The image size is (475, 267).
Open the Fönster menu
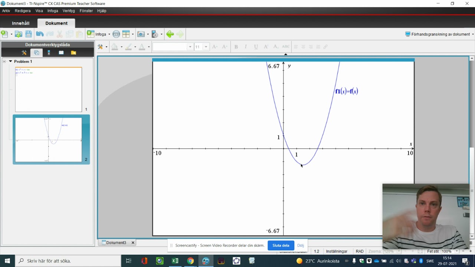(86, 11)
